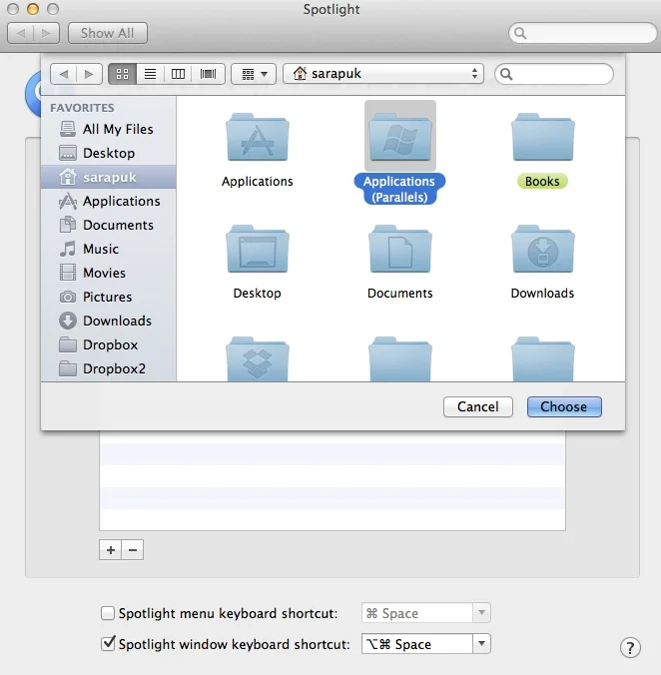The height and width of the screenshot is (675, 661).
Task: Select the Desktop folder icon in grid
Action: [258, 249]
